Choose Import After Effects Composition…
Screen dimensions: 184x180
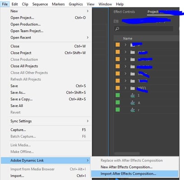[x=135, y=174]
